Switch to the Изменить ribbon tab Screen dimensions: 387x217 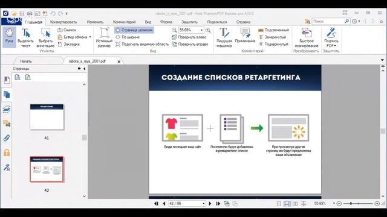click(x=95, y=22)
